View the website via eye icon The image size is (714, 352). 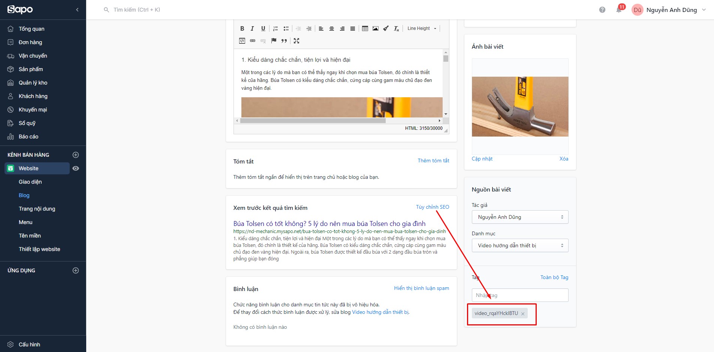(x=76, y=168)
